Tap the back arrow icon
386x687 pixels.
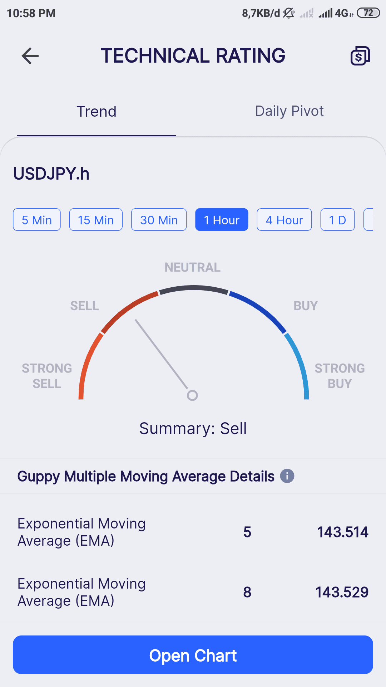click(x=30, y=56)
